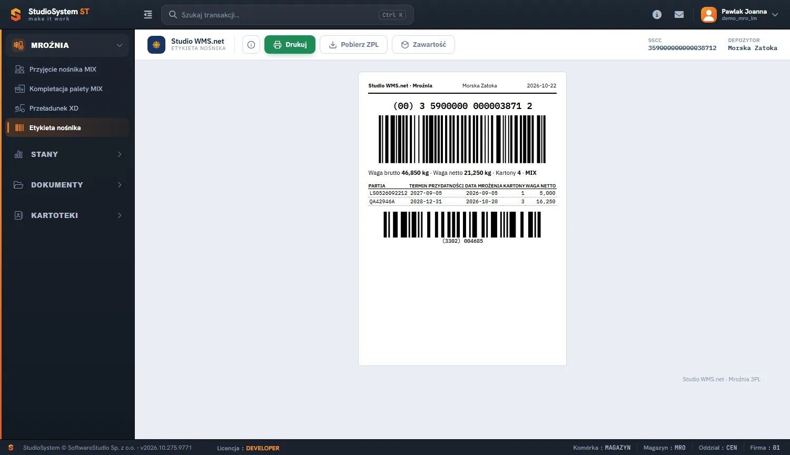Click the Pobierz ZPL button
Screen dimensions: 790x455
coord(354,45)
